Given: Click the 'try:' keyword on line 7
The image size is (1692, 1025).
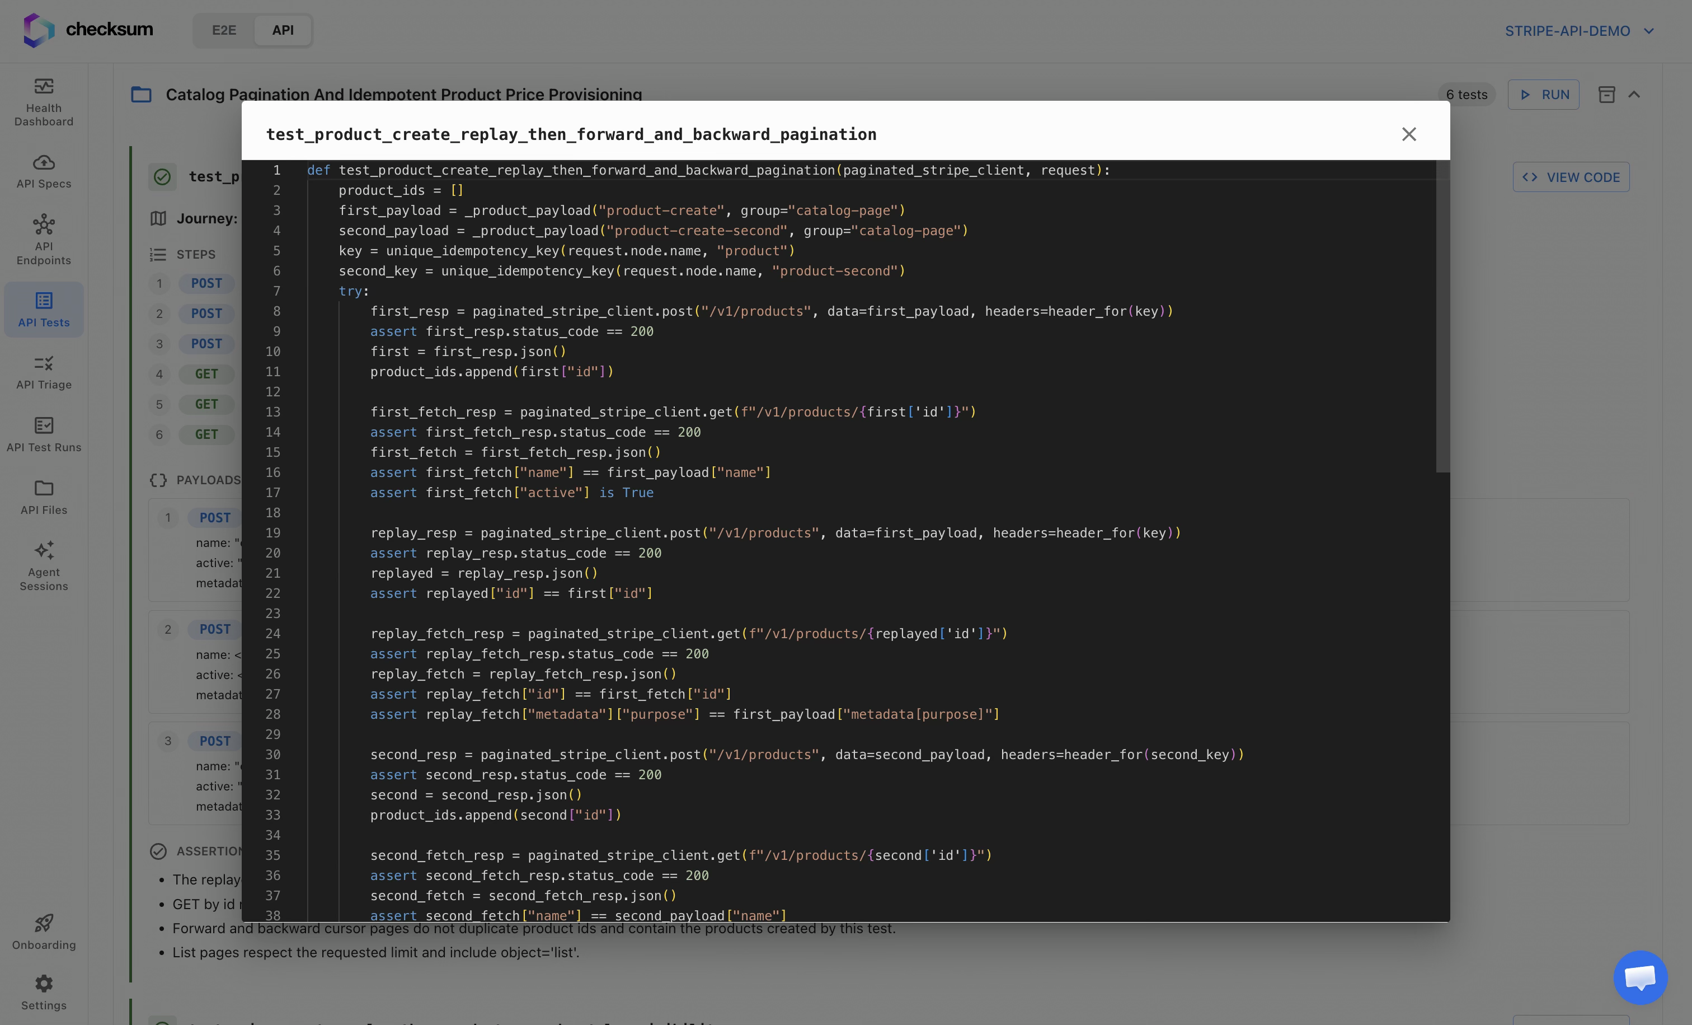Looking at the screenshot, I should pyautogui.click(x=354, y=291).
